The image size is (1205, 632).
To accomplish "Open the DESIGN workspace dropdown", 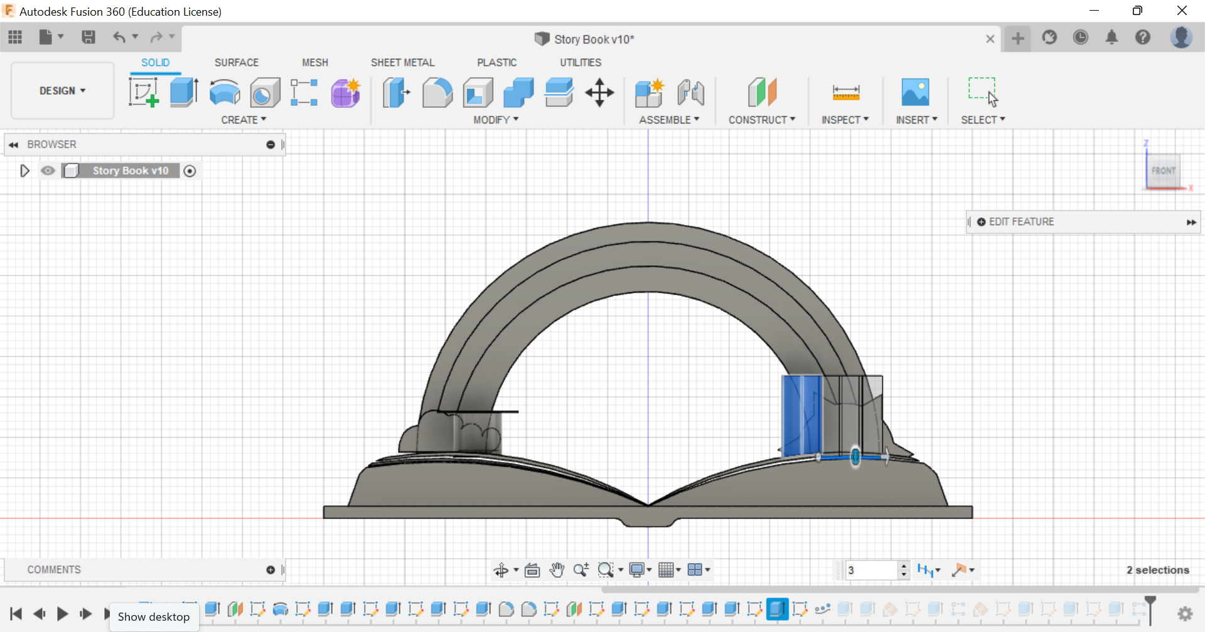I will coord(62,91).
